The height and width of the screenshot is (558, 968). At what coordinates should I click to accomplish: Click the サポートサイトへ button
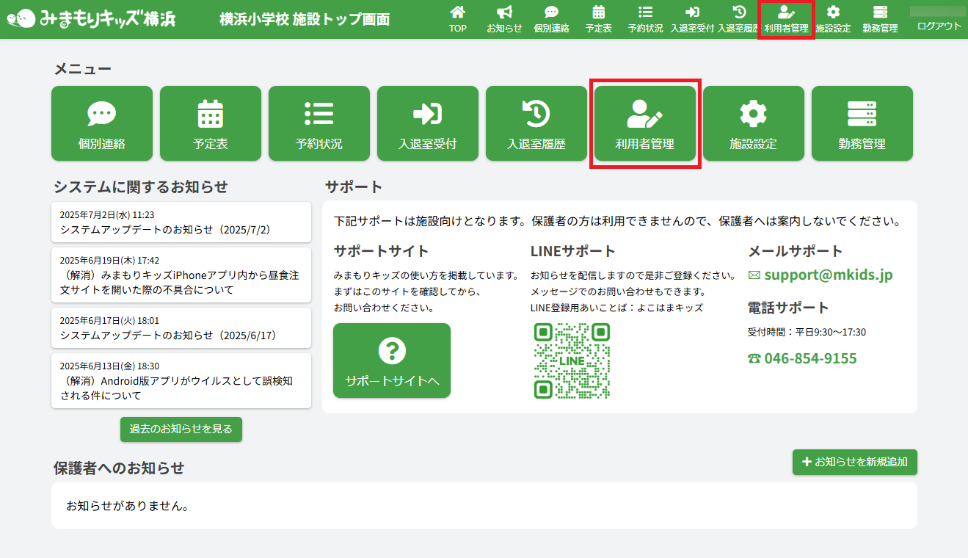click(x=392, y=360)
